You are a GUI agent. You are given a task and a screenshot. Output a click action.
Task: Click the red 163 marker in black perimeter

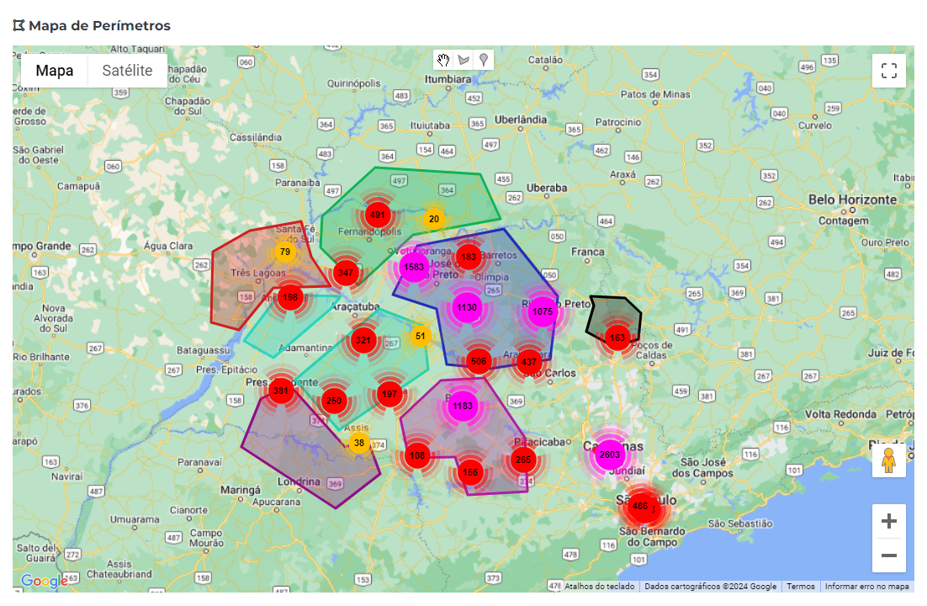point(617,338)
